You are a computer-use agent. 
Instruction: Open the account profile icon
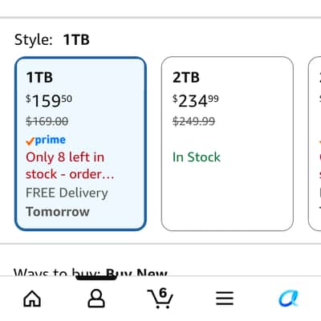[x=96, y=298]
